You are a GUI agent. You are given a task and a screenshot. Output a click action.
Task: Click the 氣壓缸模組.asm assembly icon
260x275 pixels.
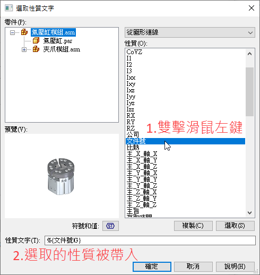24,32
